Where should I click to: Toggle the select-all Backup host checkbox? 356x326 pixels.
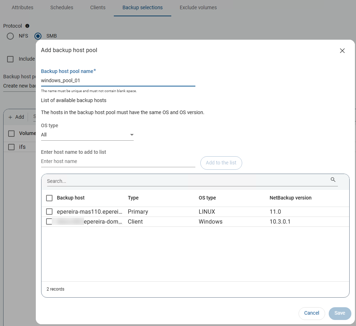pos(49,198)
